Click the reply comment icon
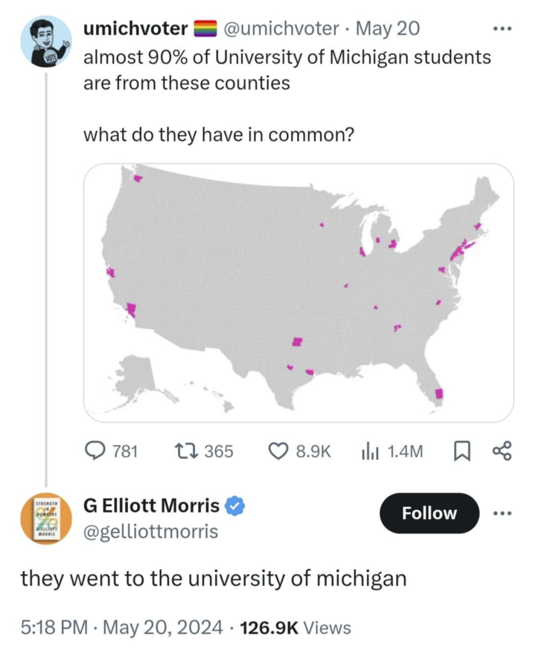This screenshot has width=533, height=650. 95,450
